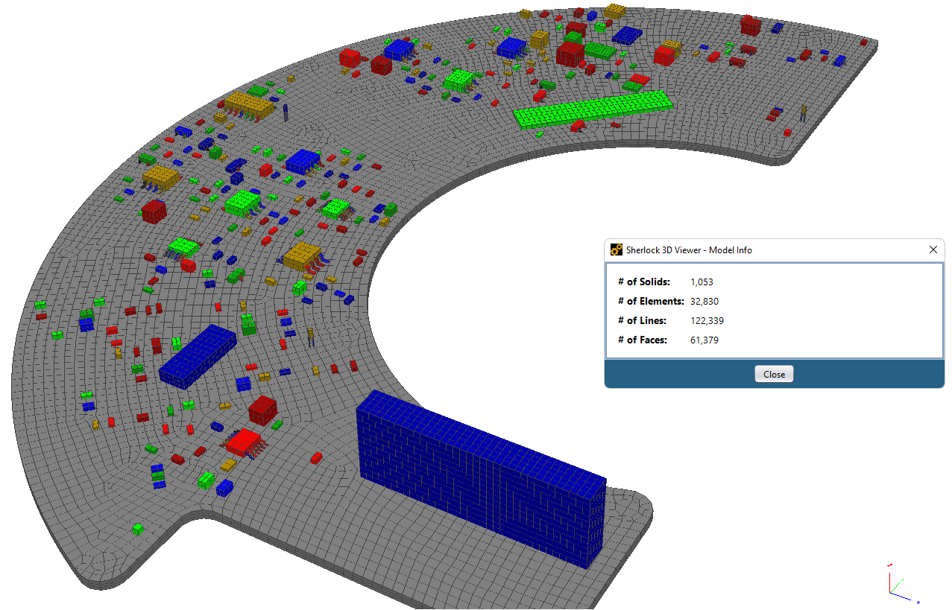Screen dimensions: 952x610
Task: Click the XYZ axis triad indicator
Action: (900, 585)
